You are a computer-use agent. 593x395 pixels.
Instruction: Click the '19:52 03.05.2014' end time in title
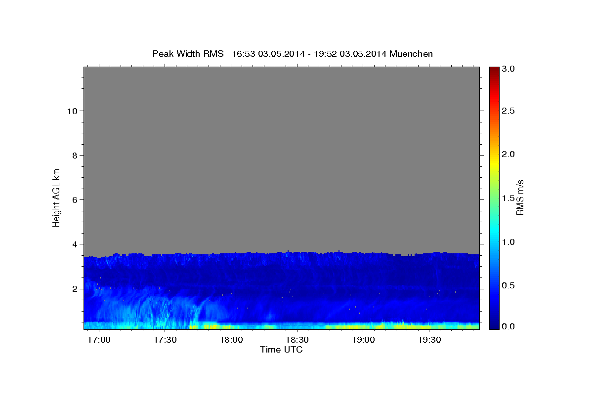click(x=349, y=54)
